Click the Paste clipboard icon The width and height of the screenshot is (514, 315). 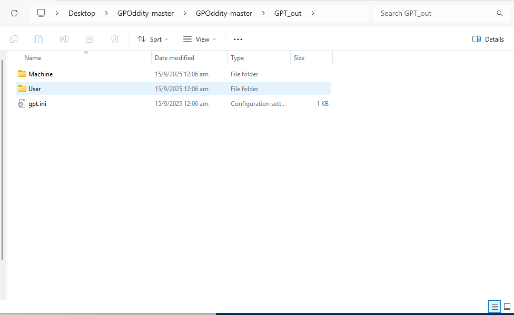[39, 39]
